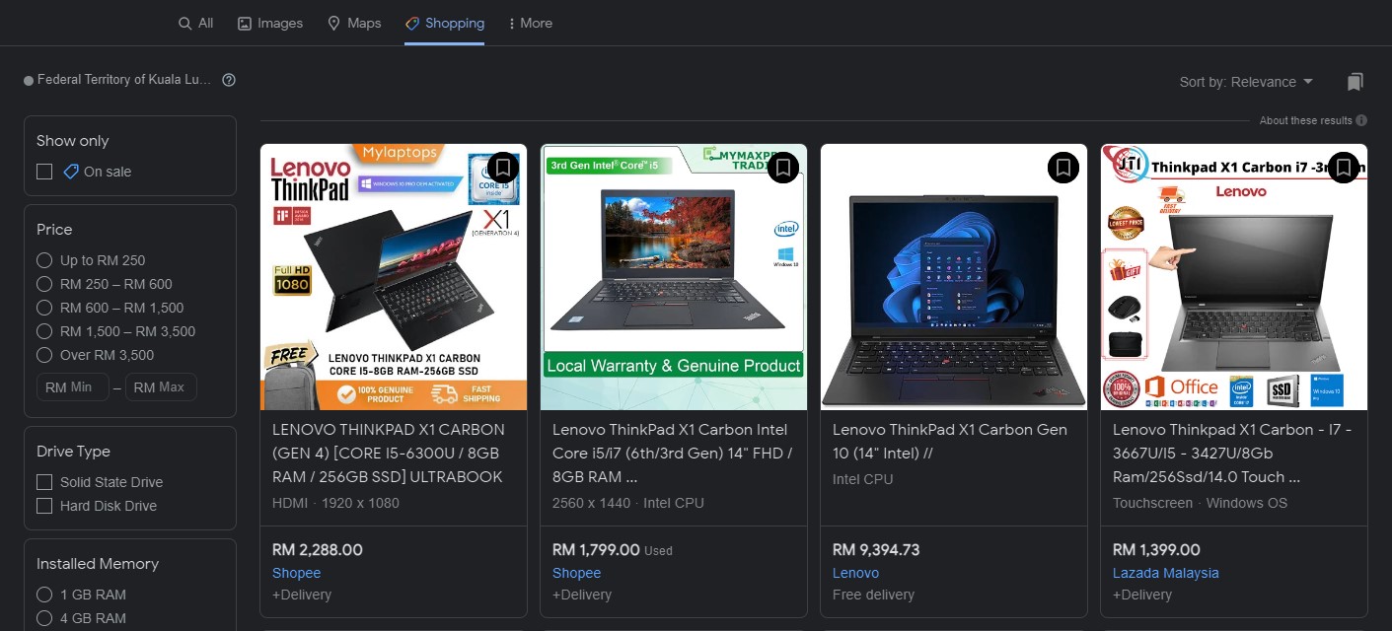Choose the 4 GB RAM option

point(44,618)
